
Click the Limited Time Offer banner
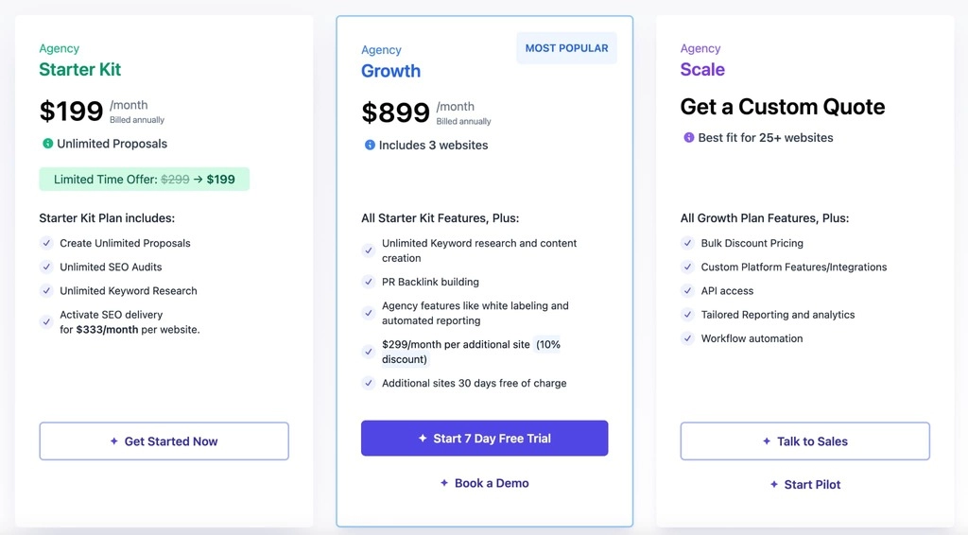(145, 179)
